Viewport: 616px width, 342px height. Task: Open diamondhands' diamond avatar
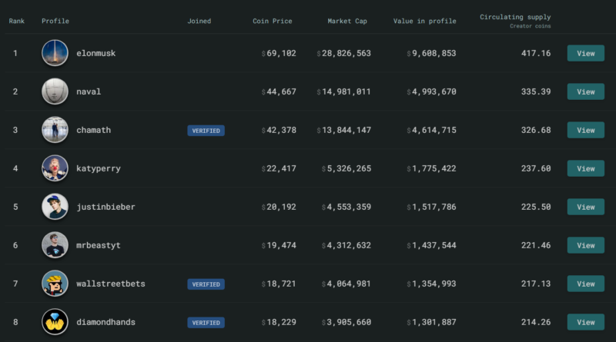[55, 322]
